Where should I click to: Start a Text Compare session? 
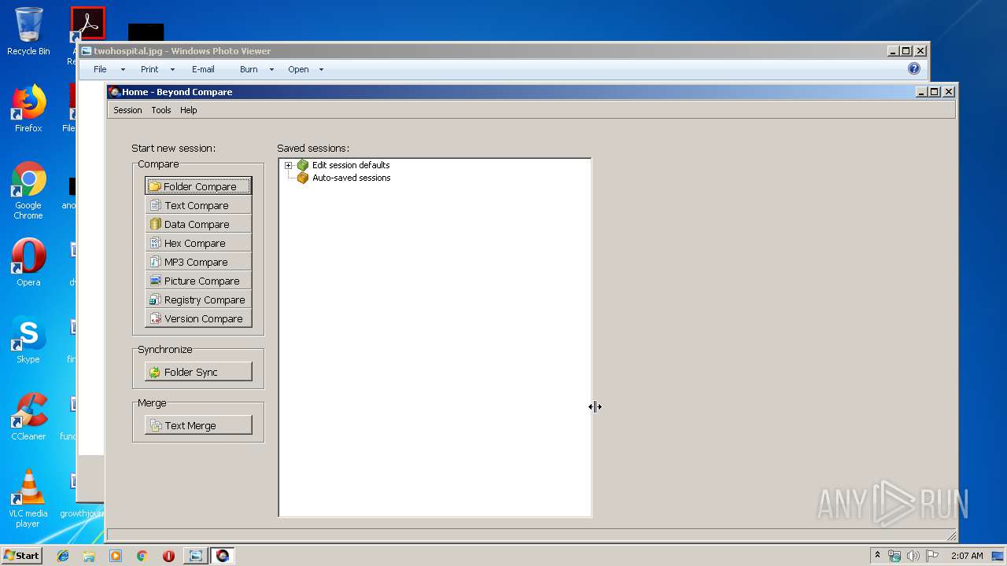pos(198,205)
